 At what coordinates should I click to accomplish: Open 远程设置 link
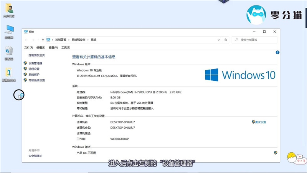34,69
